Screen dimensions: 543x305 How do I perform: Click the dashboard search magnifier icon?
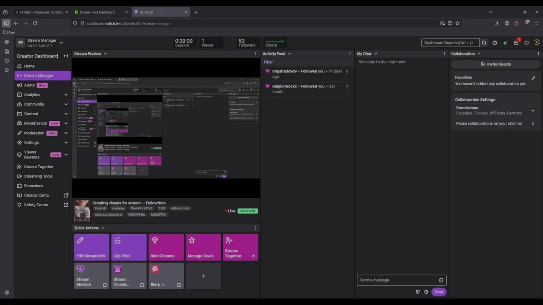484,43
